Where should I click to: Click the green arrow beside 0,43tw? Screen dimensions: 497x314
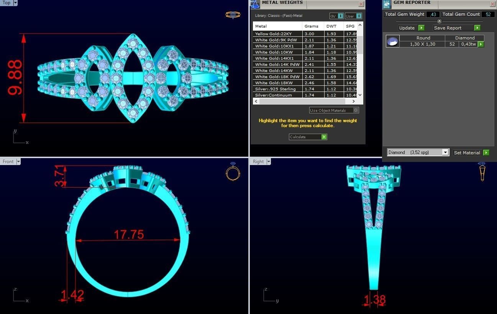481,44
